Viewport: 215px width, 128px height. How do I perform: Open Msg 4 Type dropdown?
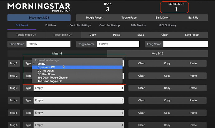[79, 100]
